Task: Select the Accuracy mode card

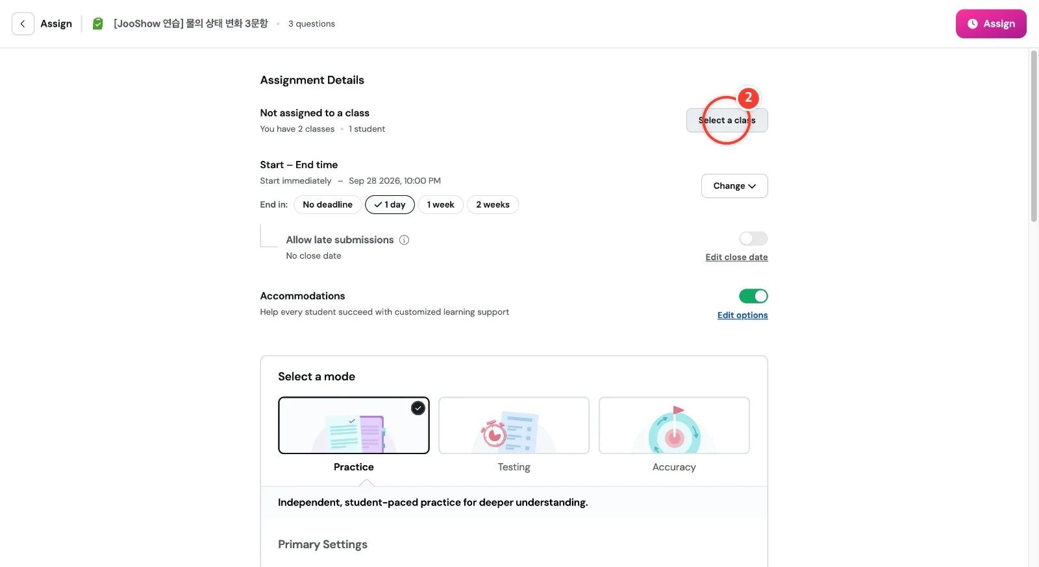Action: (x=674, y=426)
